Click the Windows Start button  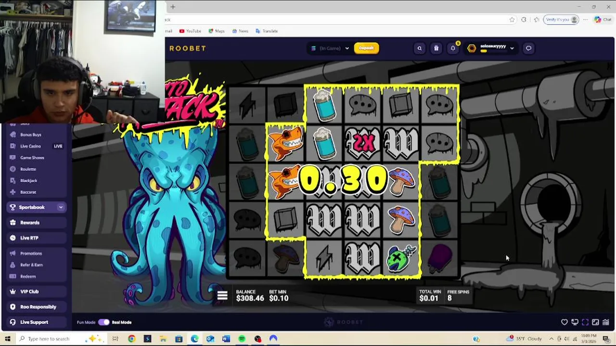tap(7, 339)
